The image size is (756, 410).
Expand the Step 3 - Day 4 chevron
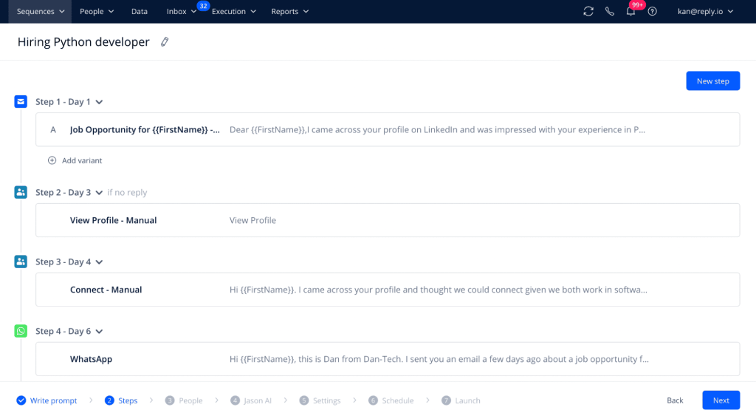(100, 262)
